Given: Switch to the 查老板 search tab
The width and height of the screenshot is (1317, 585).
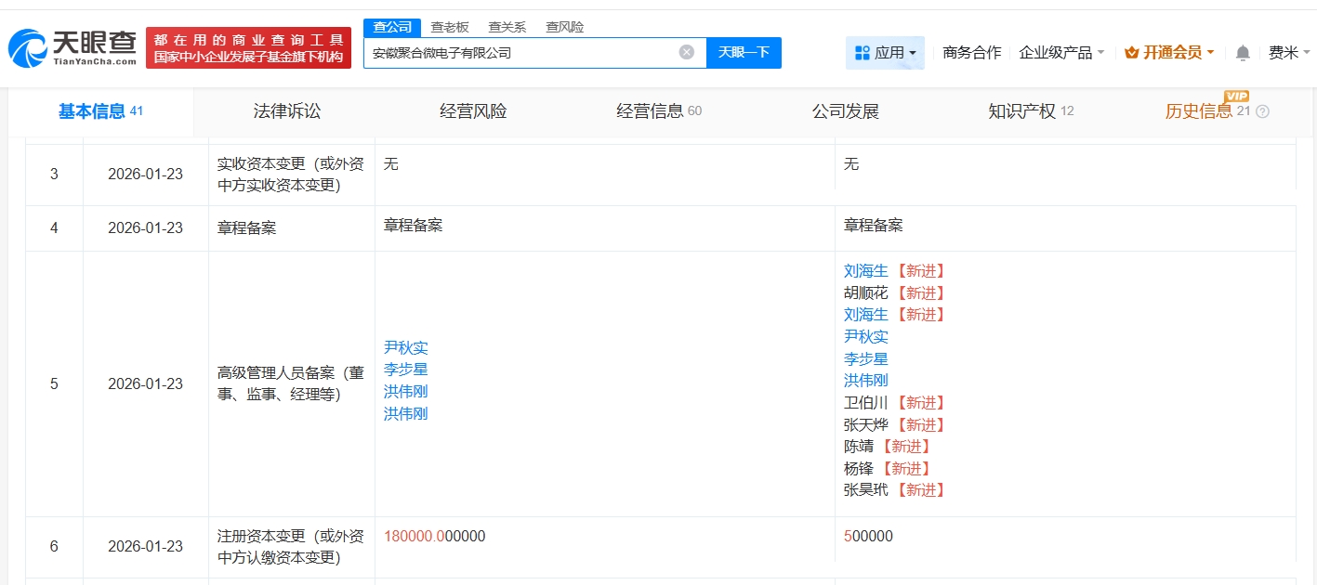Looking at the screenshot, I should point(450,27).
